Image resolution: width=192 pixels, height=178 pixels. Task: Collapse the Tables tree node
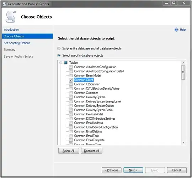click(x=61, y=63)
